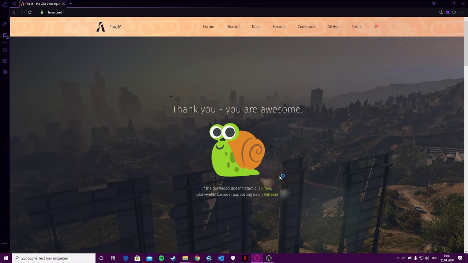Open Microsoft Store from taskbar
The height and width of the screenshot is (263, 468).
click(x=137, y=258)
